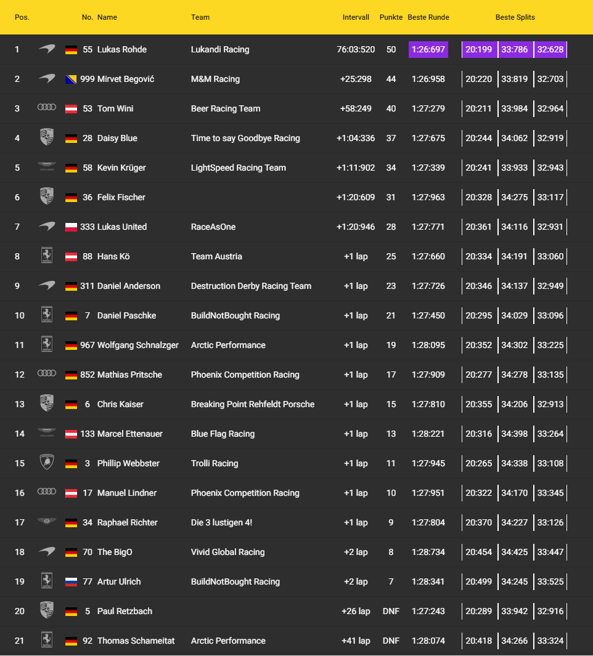Image resolution: width=593 pixels, height=656 pixels.
Task: Click the Beste Runde column header
Action: 428,17
